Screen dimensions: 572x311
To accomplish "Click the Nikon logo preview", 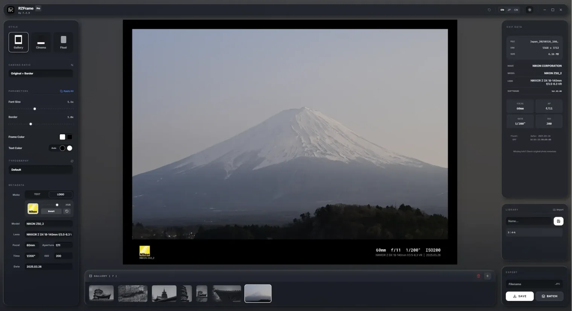I will pyautogui.click(x=33, y=209).
